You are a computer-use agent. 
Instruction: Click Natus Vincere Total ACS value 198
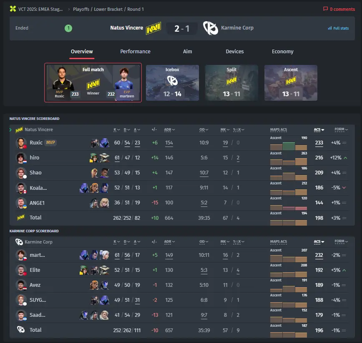pyautogui.click(x=319, y=218)
